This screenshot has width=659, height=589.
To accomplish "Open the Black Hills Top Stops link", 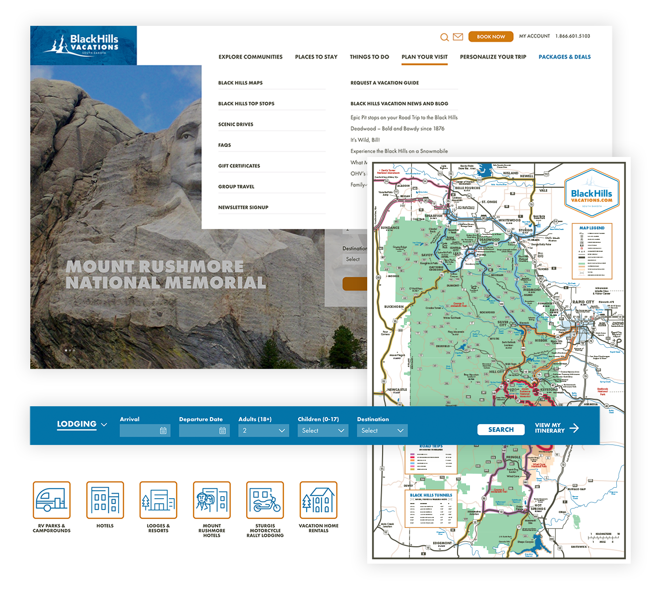I will (246, 104).
